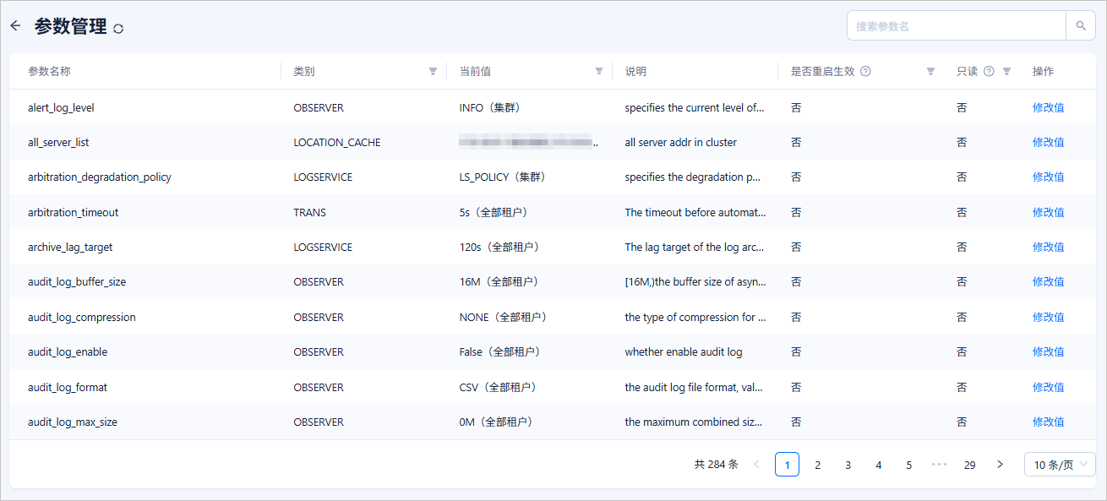The image size is (1107, 501).
Task: Refresh the parameter list via the reload icon
Action: (118, 29)
